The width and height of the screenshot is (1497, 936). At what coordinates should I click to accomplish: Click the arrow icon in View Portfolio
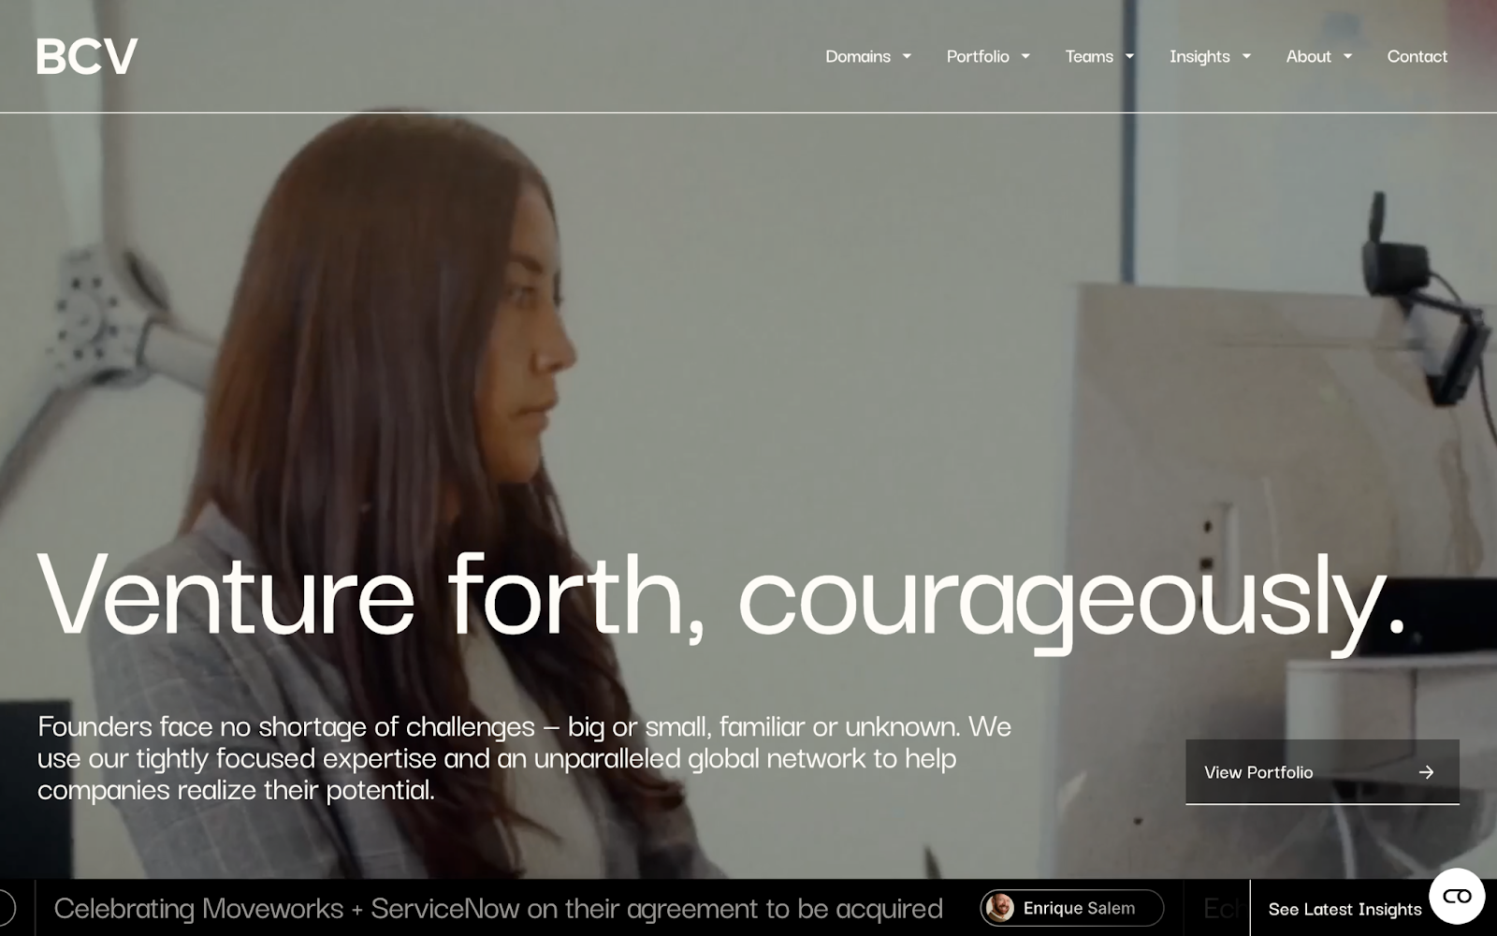(1426, 772)
